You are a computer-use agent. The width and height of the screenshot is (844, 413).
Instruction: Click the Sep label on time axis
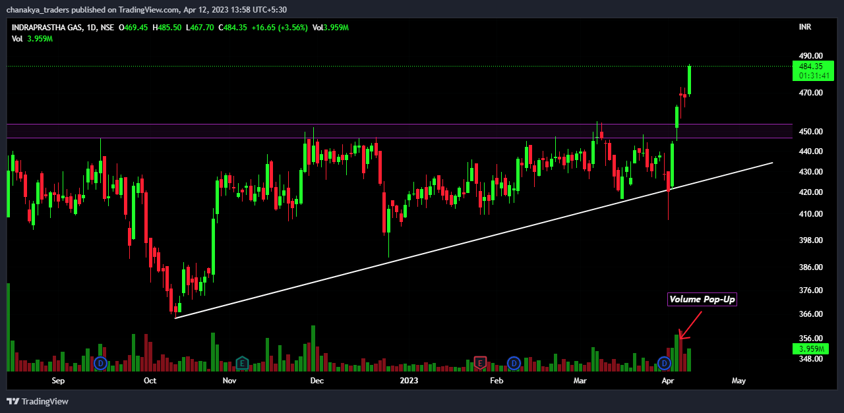click(58, 381)
